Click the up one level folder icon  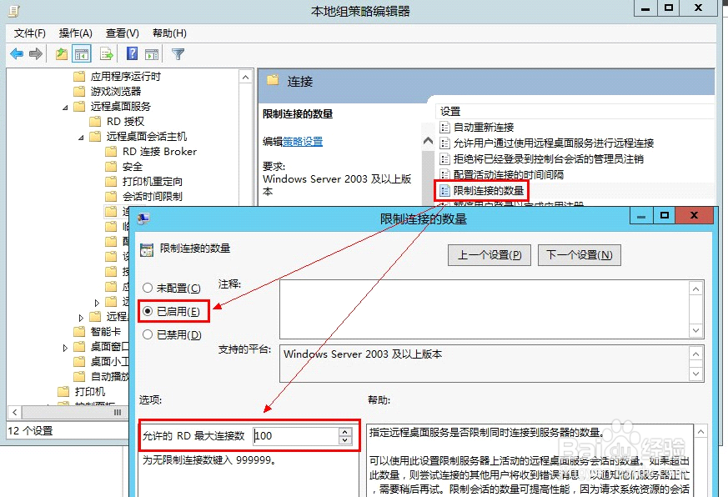click(61, 53)
